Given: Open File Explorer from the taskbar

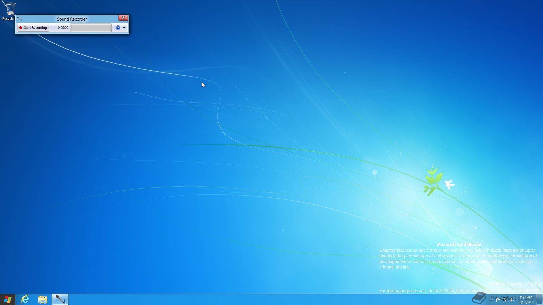Looking at the screenshot, I should pyautogui.click(x=43, y=299).
